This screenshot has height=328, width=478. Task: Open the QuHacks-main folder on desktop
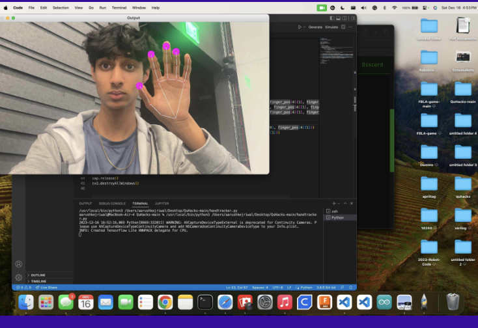coord(463,92)
